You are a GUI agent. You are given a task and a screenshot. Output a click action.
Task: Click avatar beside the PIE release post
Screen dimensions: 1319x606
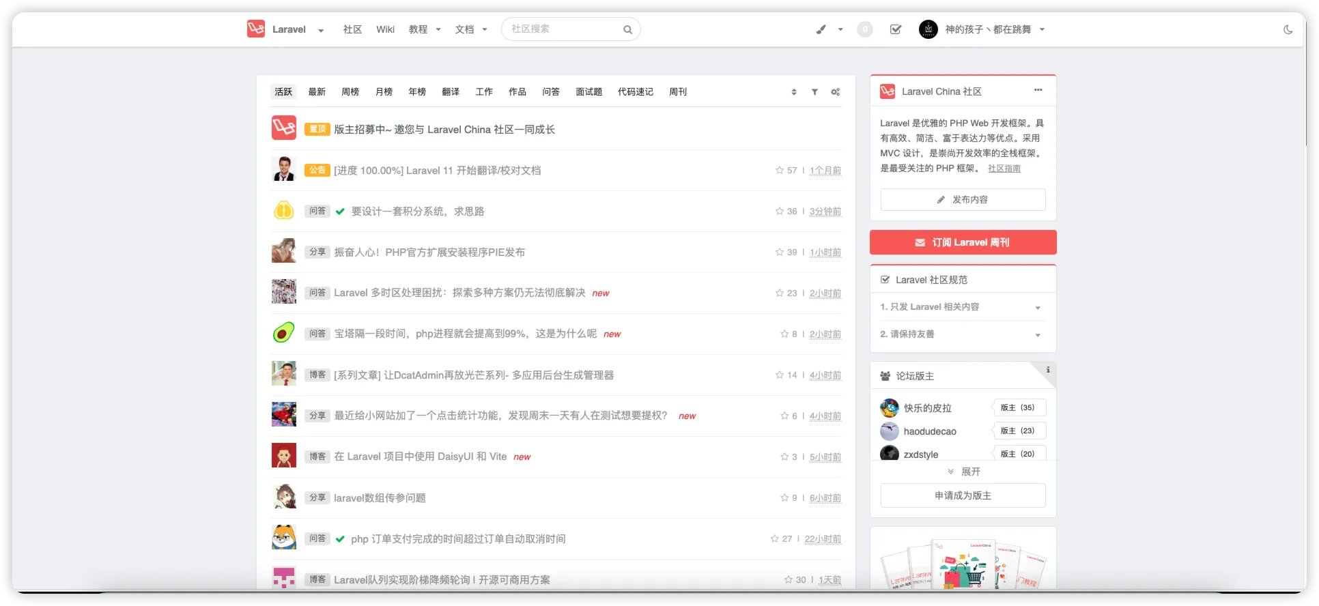284,250
